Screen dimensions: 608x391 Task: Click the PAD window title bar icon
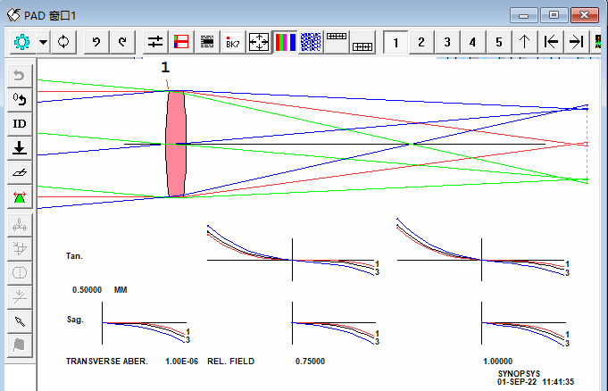[13, 15]
